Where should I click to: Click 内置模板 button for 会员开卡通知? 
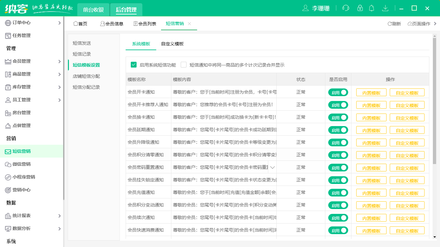click(x=371, y=93)
